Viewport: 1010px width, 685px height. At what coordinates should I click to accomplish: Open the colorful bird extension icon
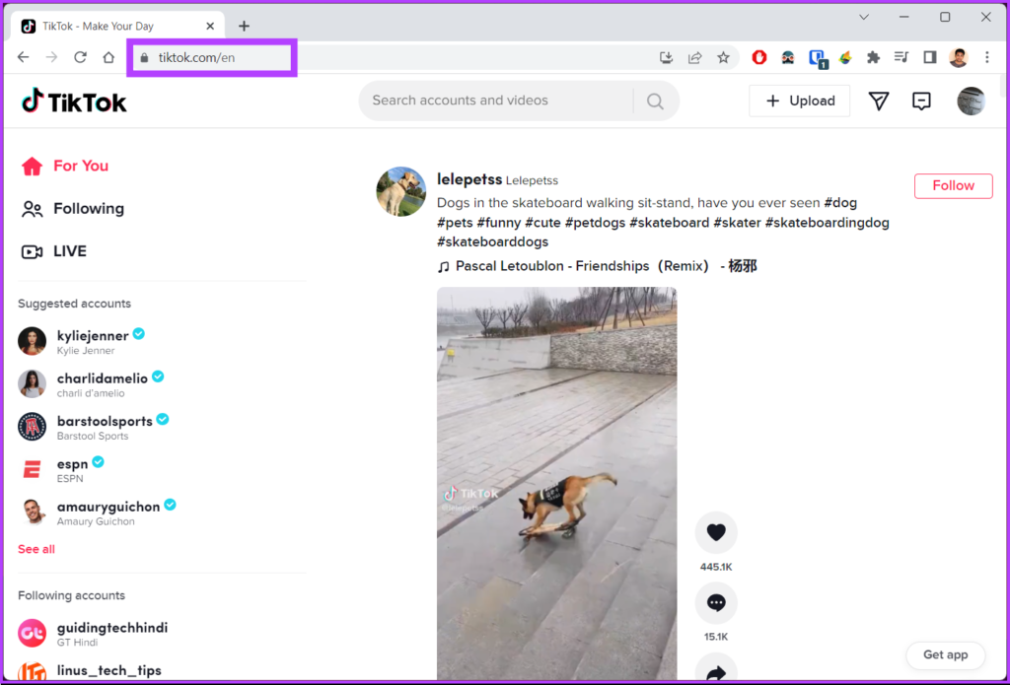click(845, 57)
